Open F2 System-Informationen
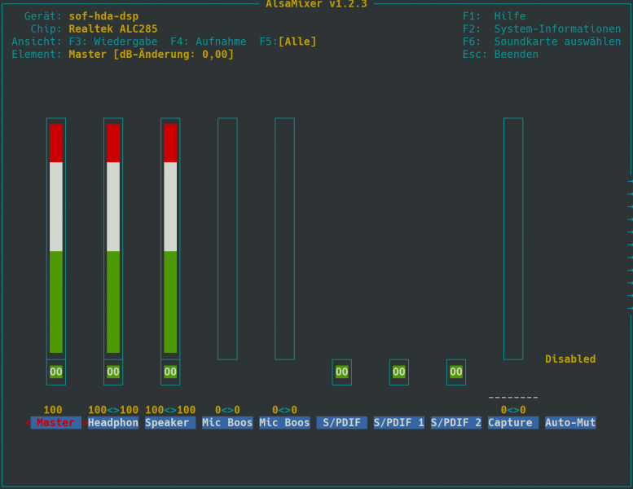This screenshot has height=489, width=633. (541, 29)
